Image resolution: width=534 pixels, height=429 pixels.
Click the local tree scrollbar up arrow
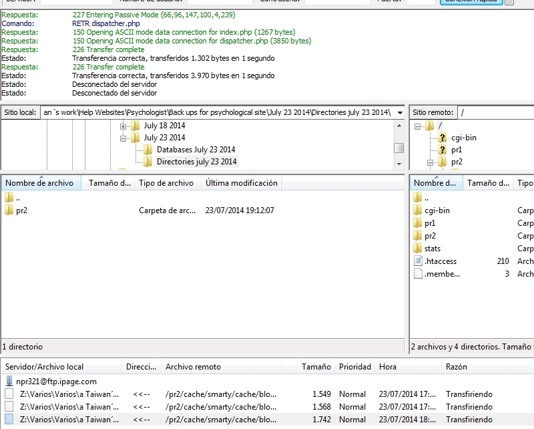399,126
